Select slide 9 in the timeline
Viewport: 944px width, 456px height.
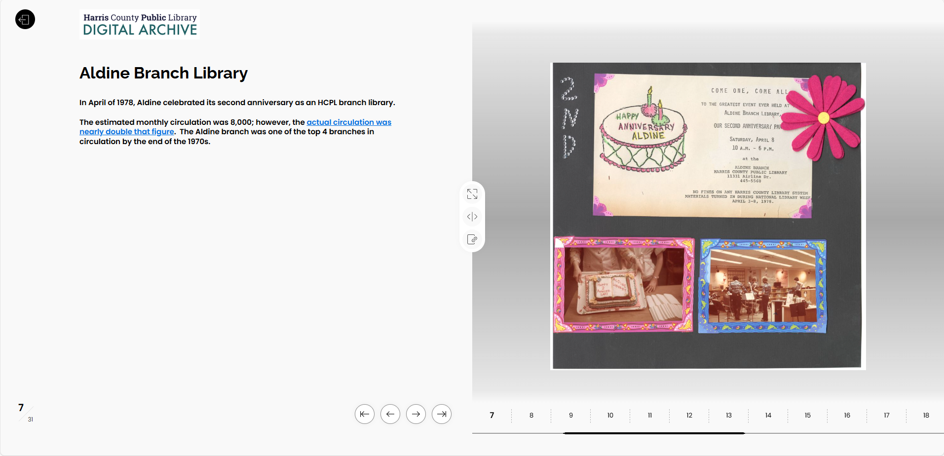(571, 416)
